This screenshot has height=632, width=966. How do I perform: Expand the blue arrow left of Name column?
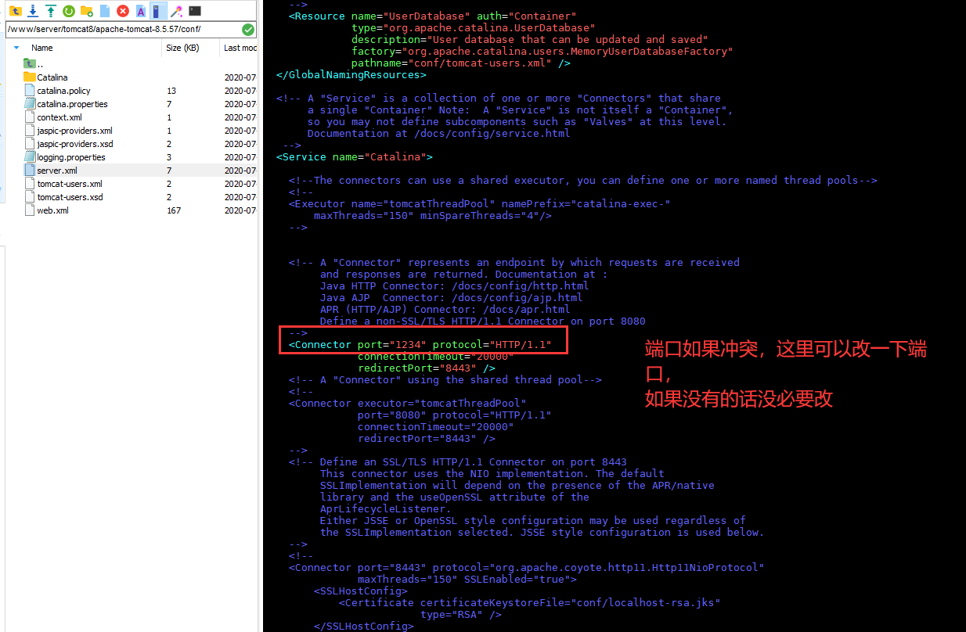[16, 48]
